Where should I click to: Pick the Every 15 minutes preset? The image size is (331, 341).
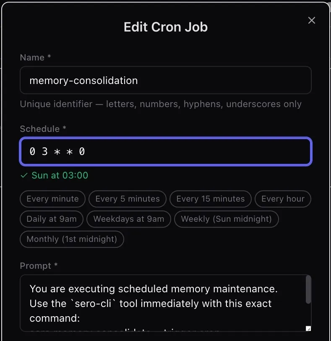[x=210, y=199]
